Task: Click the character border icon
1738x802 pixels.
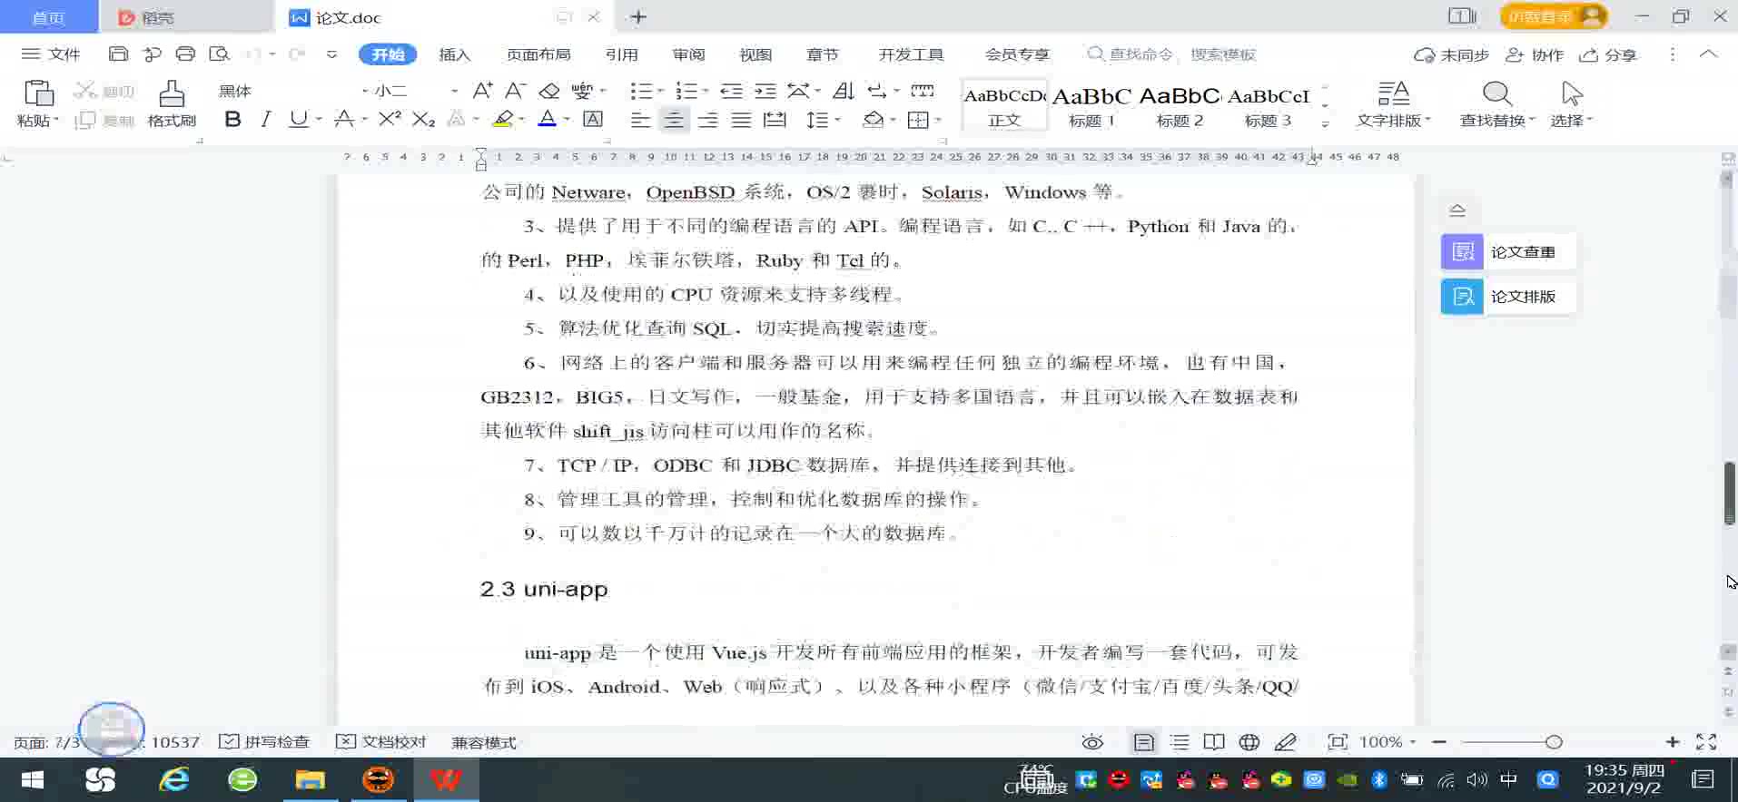Action: pyautogui.click(x=593, y=119)
